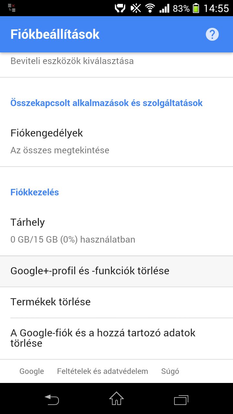Viewport: 233px width, 414px height.
Task: Tap the Wi-Fi status icon
Action: 150,8
